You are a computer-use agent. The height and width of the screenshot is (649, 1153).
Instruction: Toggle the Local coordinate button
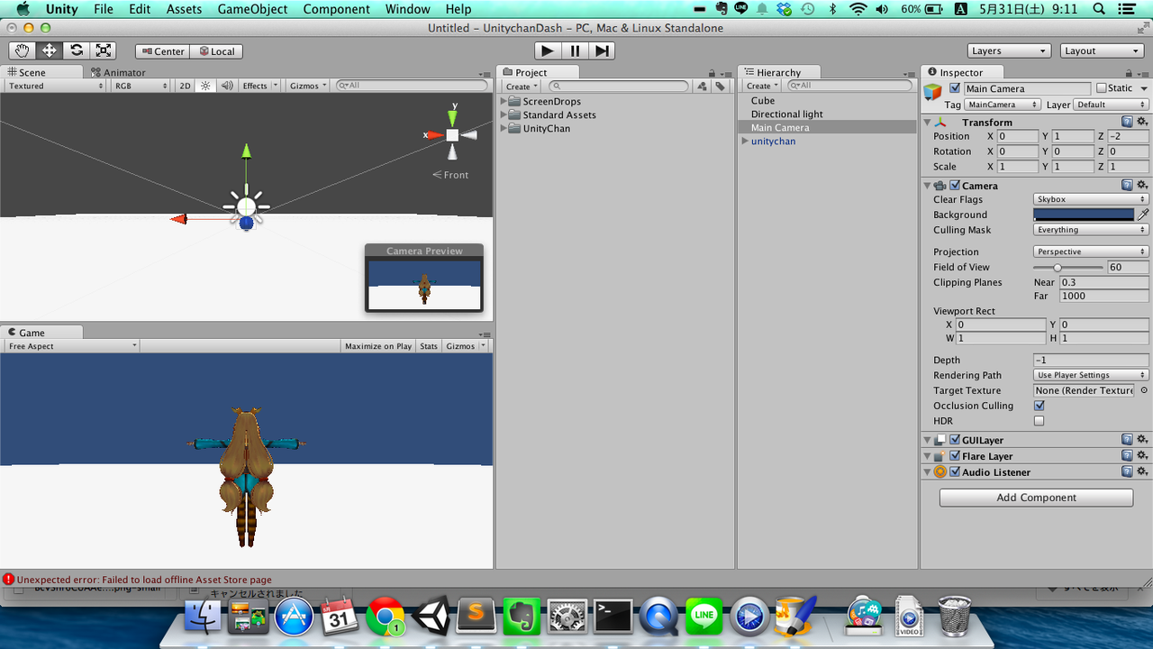(x=216, y=51)
